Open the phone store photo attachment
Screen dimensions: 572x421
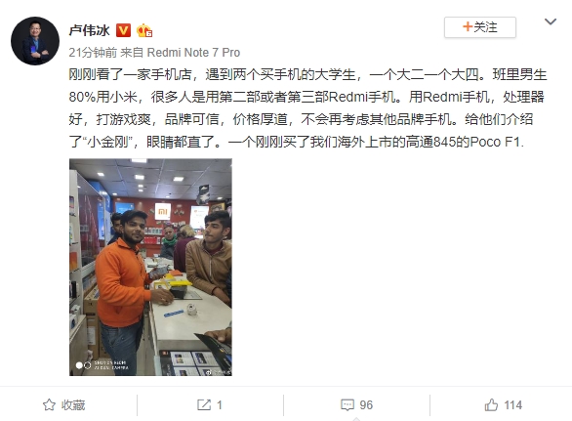(150, 267)
